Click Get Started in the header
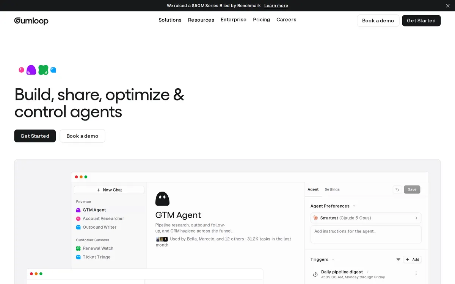 pos(421,21)
